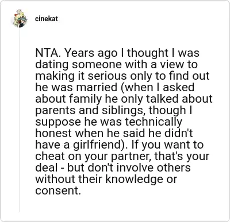Click the phrase "though I" after siblings
230x222 pixels.
pyautogui.click(x=171, y=110)
